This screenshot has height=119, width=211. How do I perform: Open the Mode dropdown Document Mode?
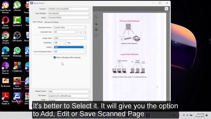click(x=69, y=18)
